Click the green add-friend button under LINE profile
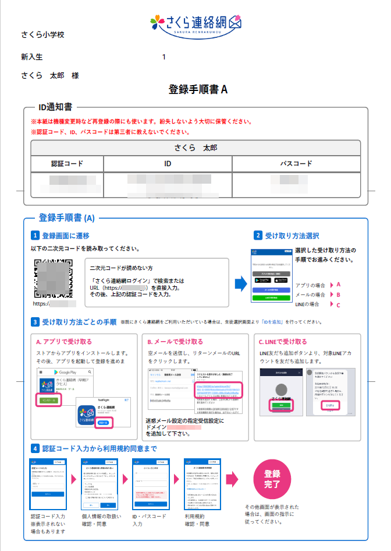The image size is (391, 551). (x=281, y=405)
